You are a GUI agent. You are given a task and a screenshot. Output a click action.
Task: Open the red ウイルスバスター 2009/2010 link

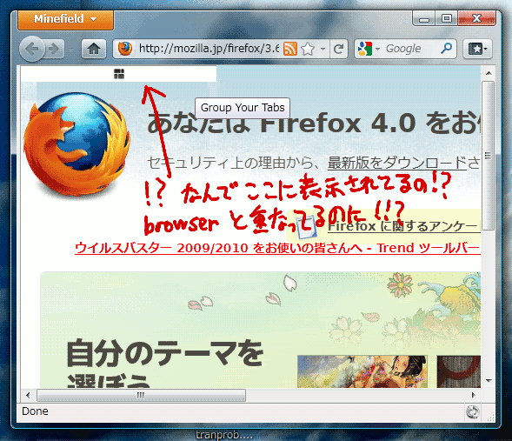(x=277, y=248)
